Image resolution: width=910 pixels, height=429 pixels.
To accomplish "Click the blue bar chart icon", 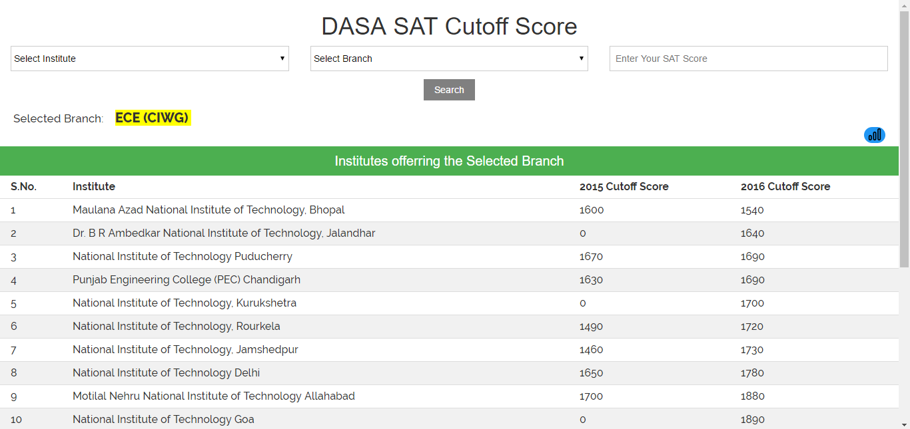I will tap(874, 135).
